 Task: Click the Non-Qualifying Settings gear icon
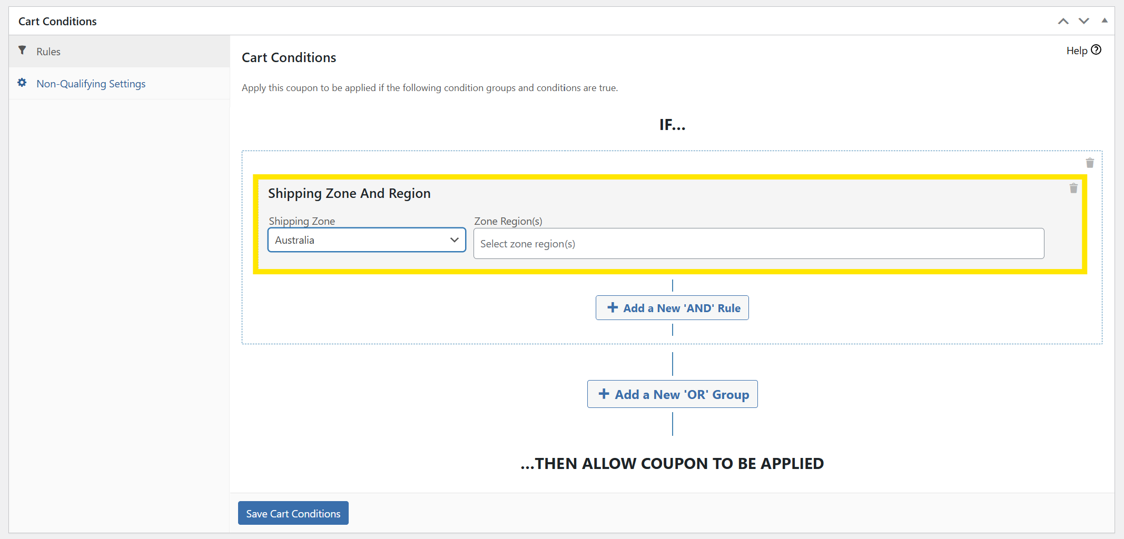(x=22, y=83)
